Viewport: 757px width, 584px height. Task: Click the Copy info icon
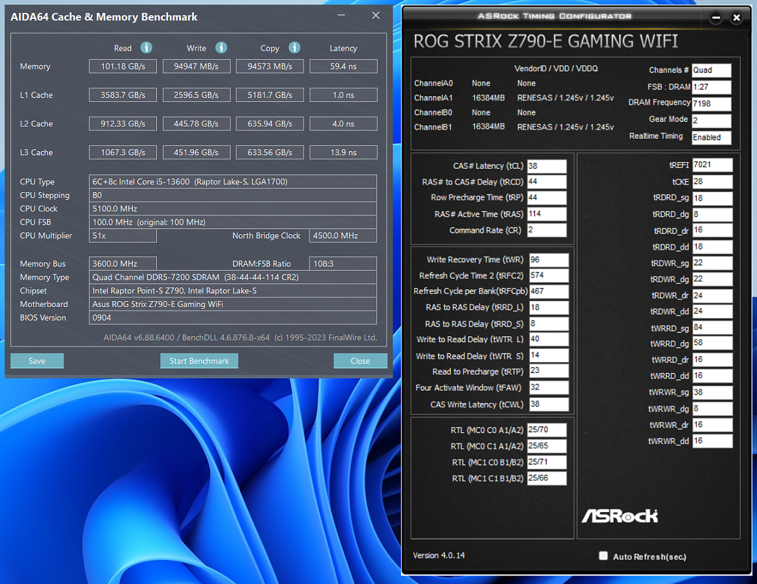[x=294, y=47]
